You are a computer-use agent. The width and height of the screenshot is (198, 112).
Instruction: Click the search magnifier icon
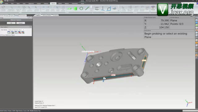195,3
